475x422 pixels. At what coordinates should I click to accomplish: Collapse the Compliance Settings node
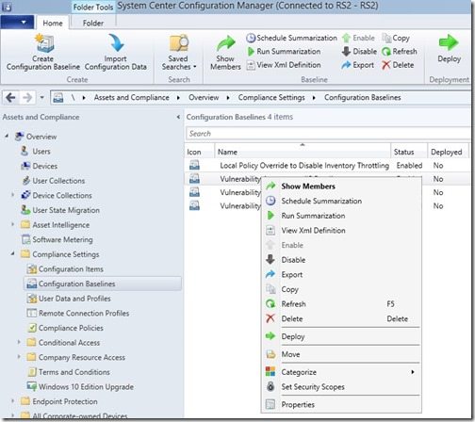(13, 253)
